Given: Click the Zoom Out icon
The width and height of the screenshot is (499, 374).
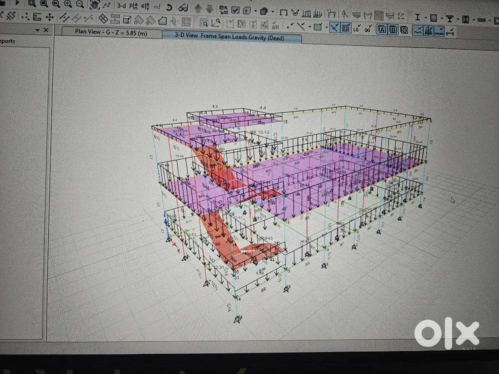Looking at the screenshot, I should pos(80,5).
